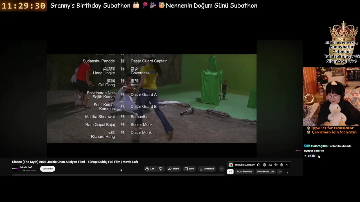Click the gunaybatur name under Potato King
Image resolution: width=360 pixels, height=202 pixels.
coord(342,47)
